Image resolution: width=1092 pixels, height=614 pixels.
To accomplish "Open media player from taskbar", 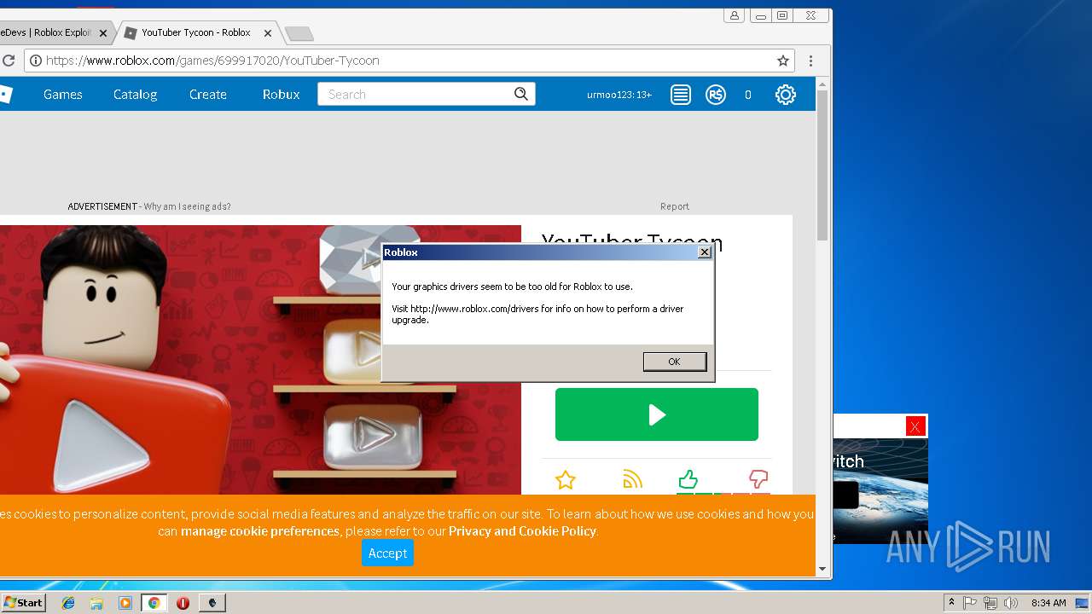I will 125,603.
